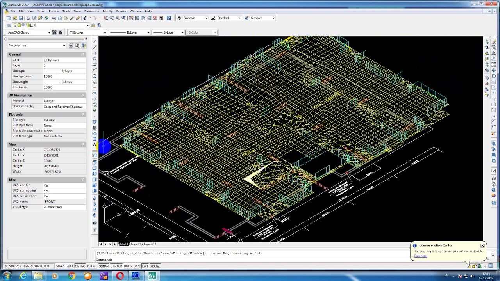Viewport: 500px width, 281px height.
Task: Switch to the Layout1 tab
Action: (x=136, y=244)
